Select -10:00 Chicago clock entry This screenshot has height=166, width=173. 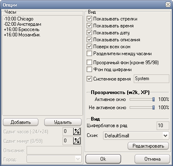[x=19, y=19]
